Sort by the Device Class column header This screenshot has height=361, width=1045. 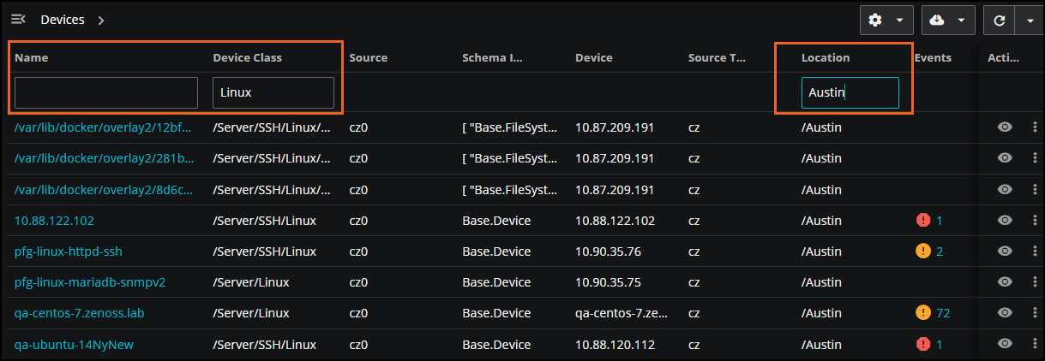248,57
